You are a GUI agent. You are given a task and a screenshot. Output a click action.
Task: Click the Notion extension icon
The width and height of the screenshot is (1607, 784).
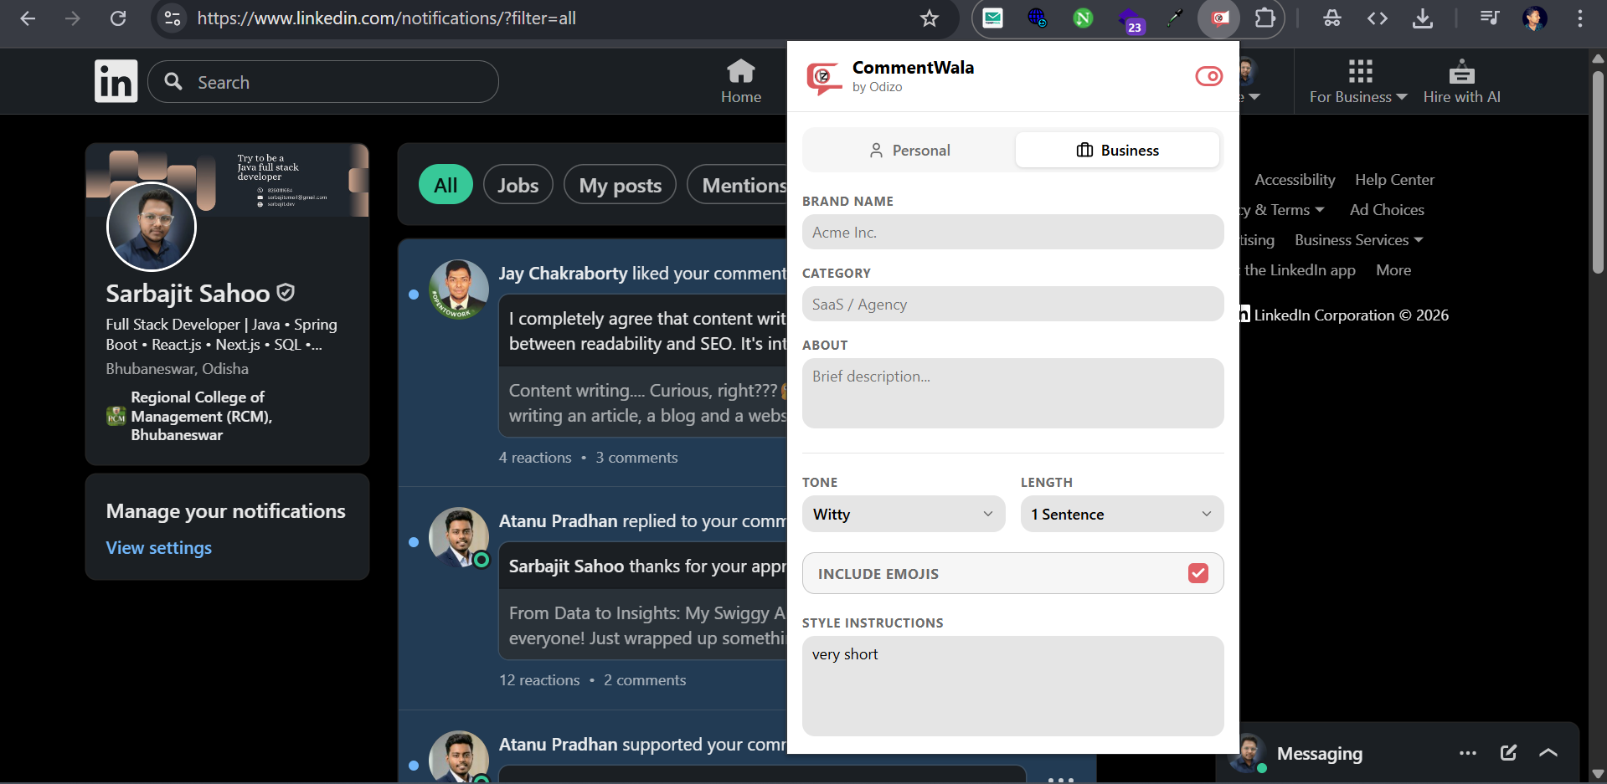tap(1083, 18)
